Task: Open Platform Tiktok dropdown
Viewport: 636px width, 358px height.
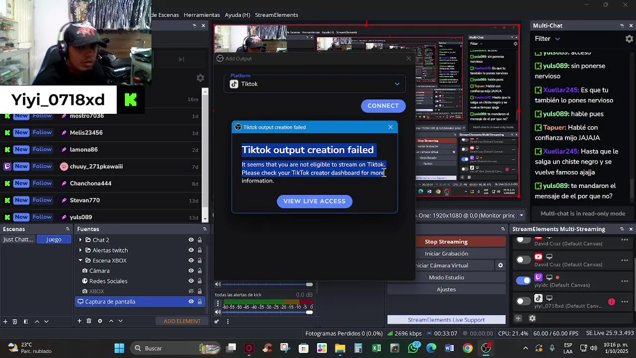Action: (315, 84)
